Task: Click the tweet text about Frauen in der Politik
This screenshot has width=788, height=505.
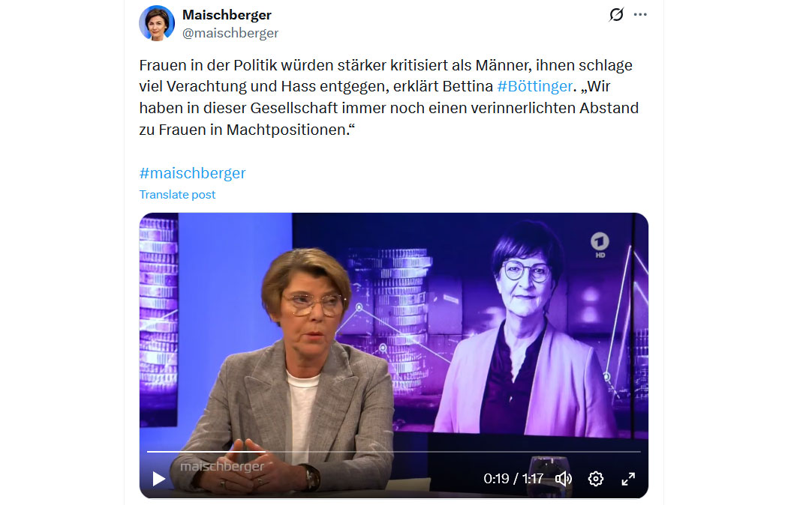Action: 389,97
